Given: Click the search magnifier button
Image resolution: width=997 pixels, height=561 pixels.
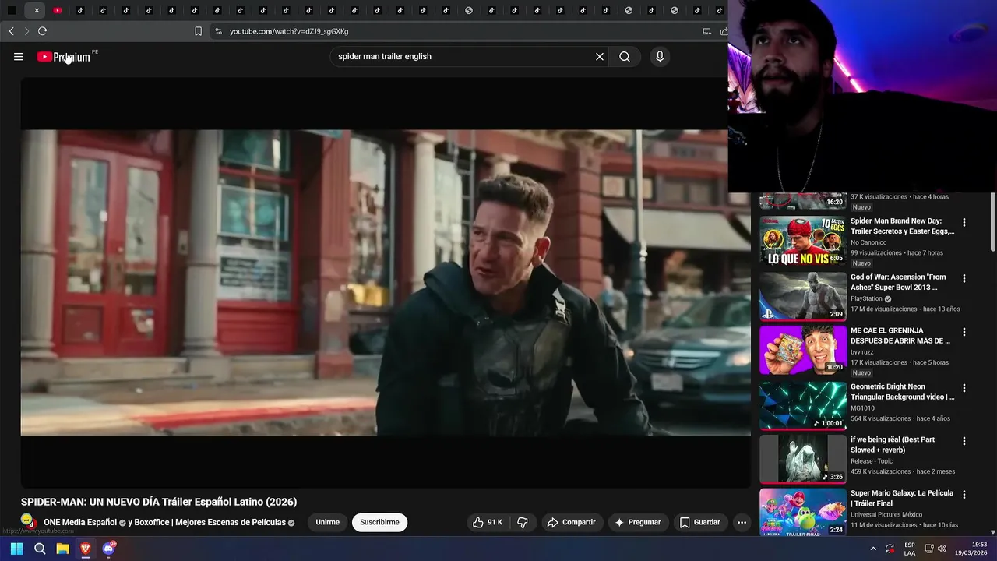Looking at the screenshot, I should (x=625, y=57).
